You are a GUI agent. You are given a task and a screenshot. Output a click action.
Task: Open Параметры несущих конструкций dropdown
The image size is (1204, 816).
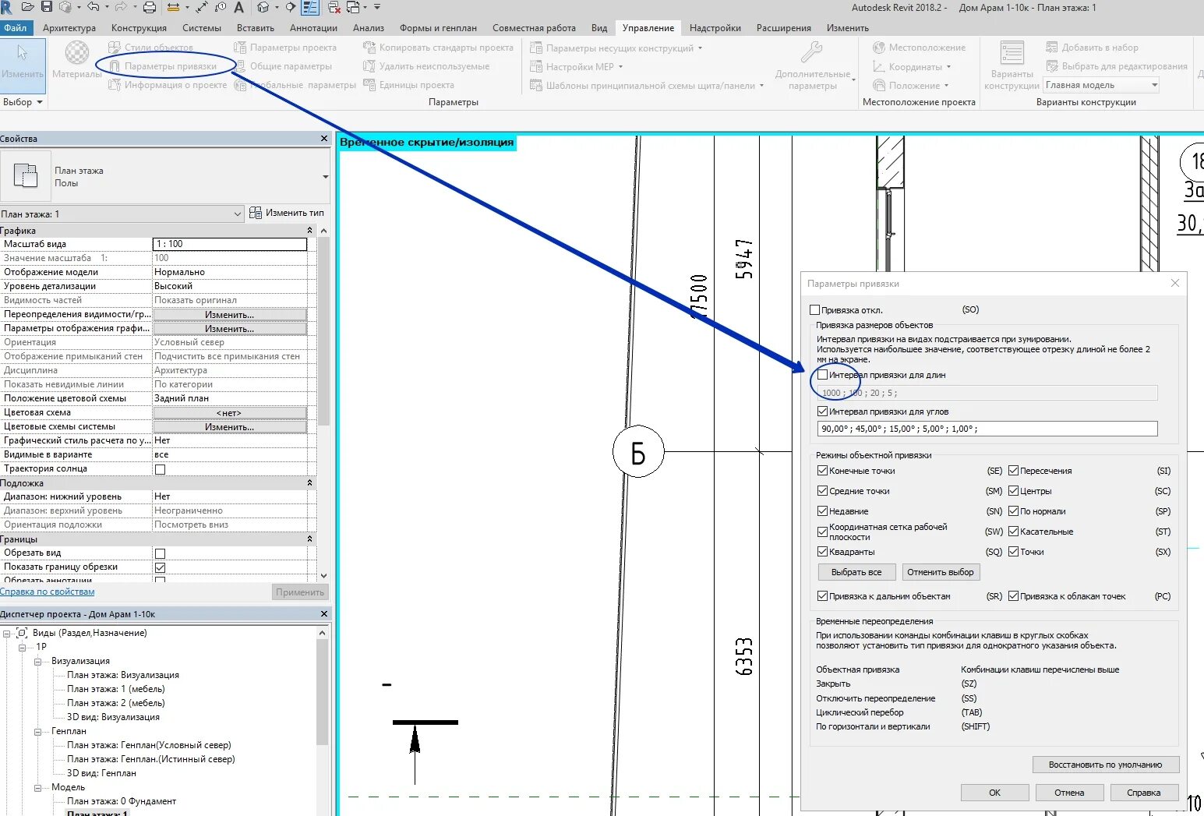tap(616, 48)
